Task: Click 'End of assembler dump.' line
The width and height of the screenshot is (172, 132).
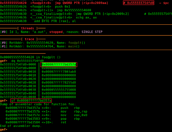Action: click(x=21, y=126)
